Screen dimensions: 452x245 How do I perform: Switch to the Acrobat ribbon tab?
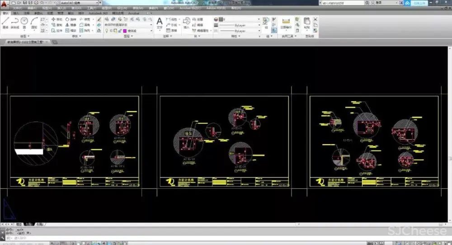[134, 14]
